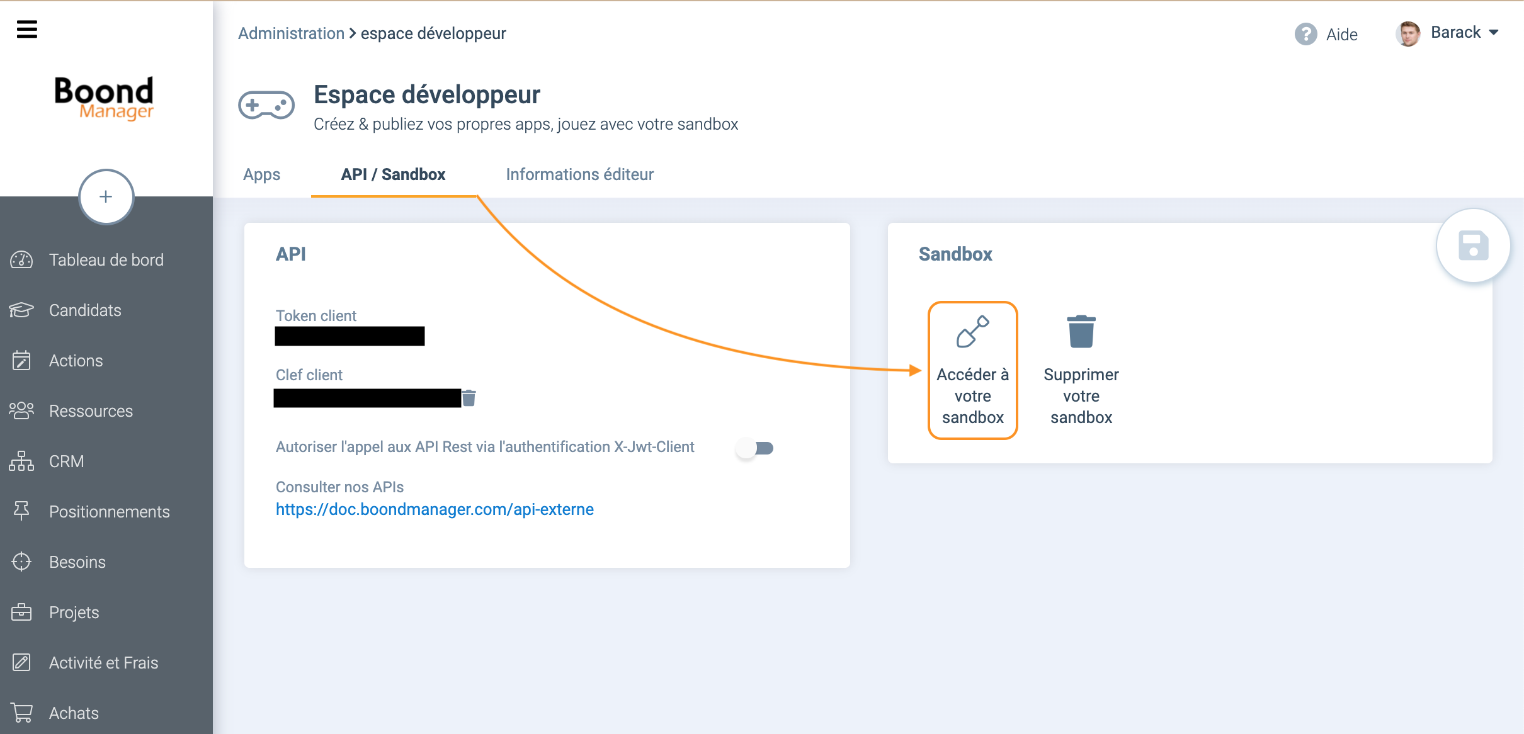
Task: Go to Tableau de bord menu item
Action: pos(106,260)
